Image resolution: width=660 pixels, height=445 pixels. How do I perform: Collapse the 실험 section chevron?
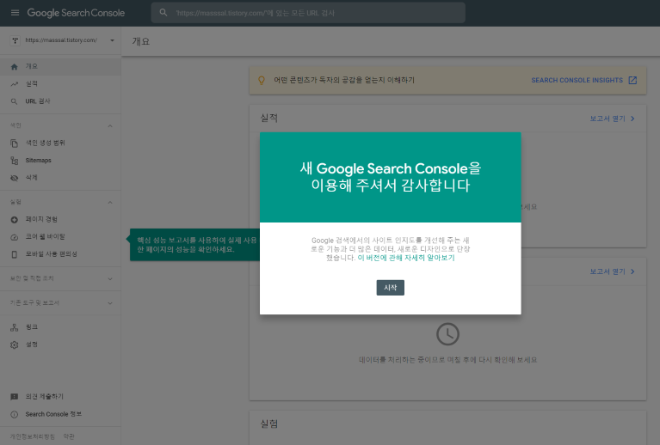tap(110, 202)
